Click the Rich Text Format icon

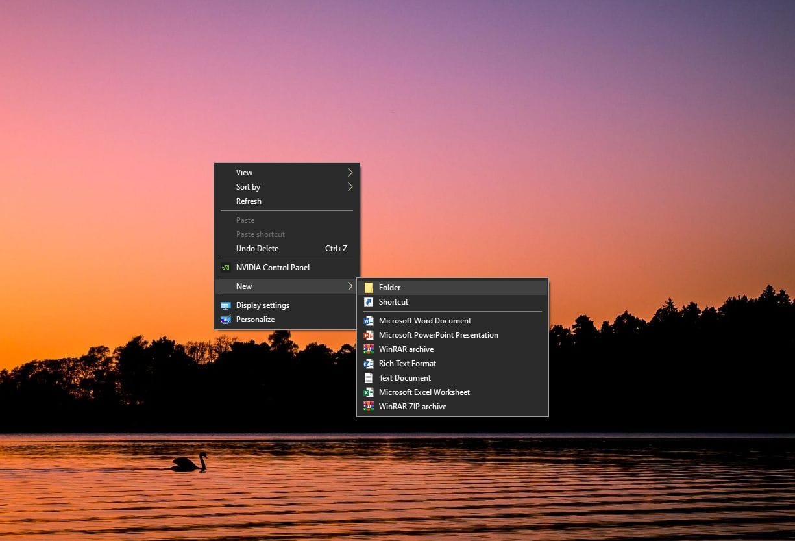pyautogui.click(x=369, y=363)
